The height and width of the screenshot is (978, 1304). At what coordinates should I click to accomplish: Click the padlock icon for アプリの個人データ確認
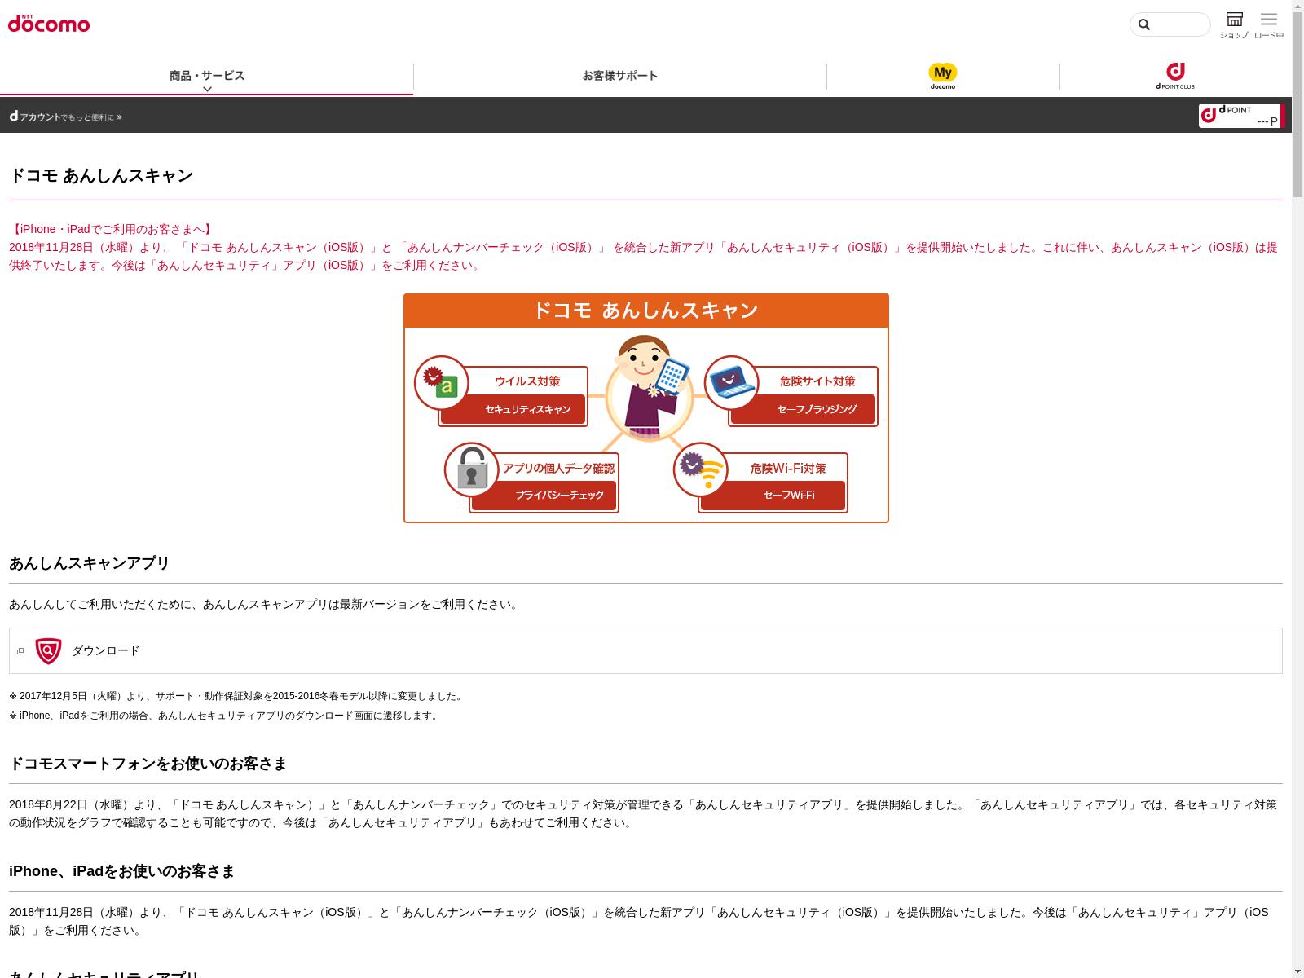click(x=471, y=469)
